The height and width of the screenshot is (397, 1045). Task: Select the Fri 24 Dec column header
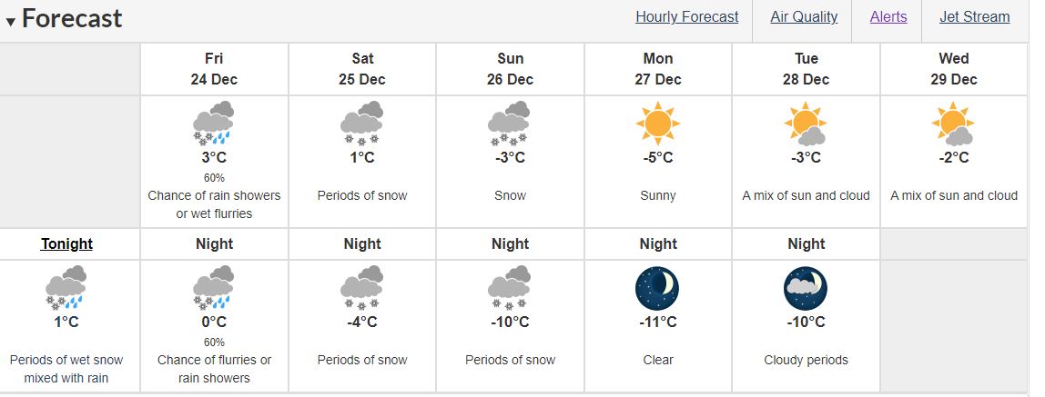coord(214,69)
